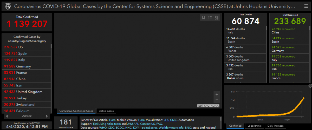Screen dimensions: 312x130
Task: Click the 181 countries/regions counter
Action: coord(66,123)
